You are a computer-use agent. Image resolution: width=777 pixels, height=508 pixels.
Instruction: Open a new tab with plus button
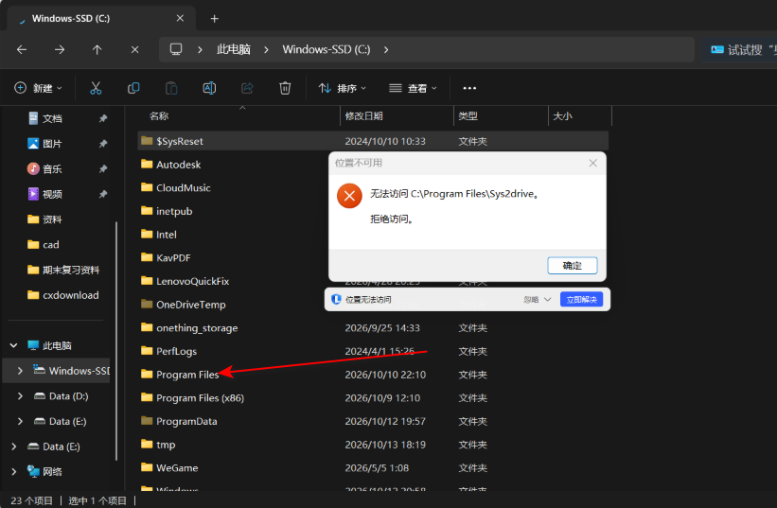click(x=214, y=18)
